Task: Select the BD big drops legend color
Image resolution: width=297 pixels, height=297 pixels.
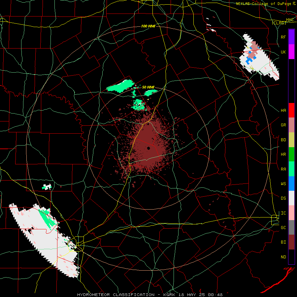Action: (291, 140)
